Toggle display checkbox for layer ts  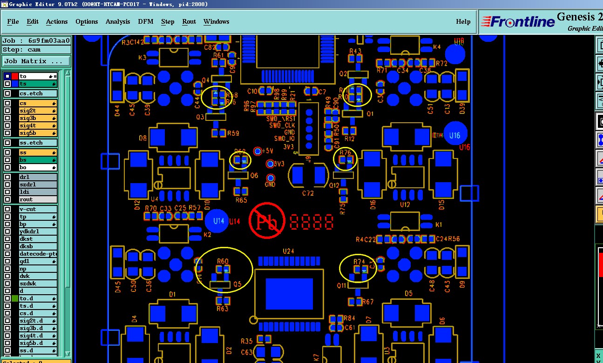tap(7, 84)
